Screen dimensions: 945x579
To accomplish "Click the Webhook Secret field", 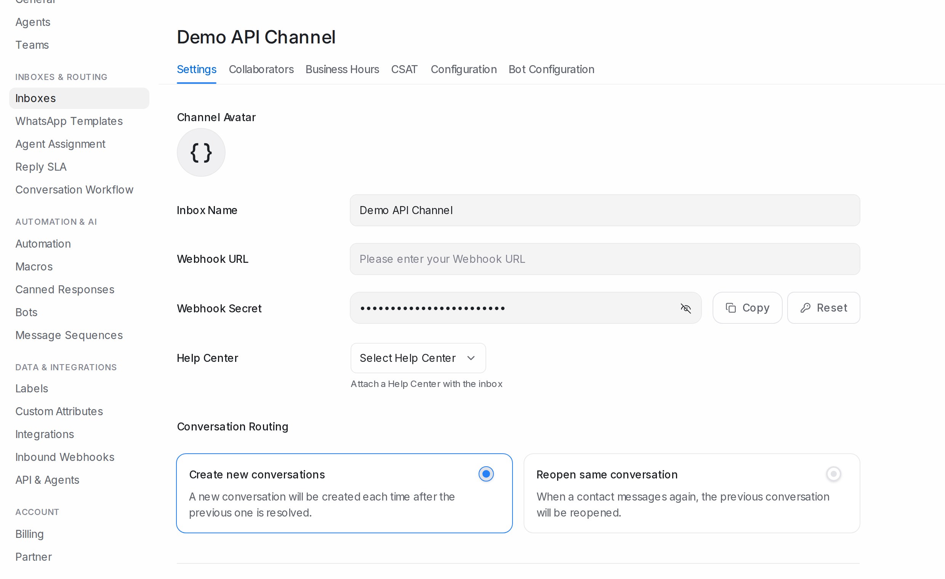I will coord(525,308).
